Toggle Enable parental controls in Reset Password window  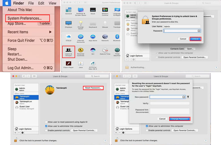tap(46, 130)
